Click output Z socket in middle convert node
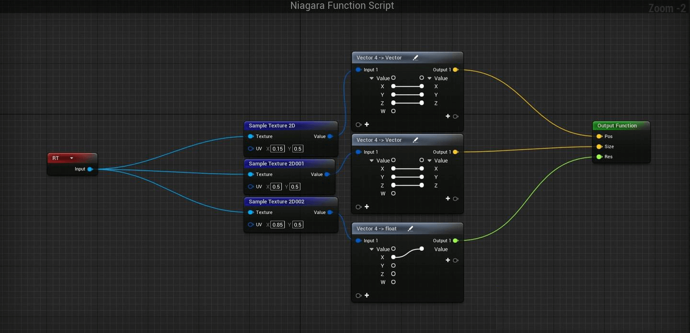The image size is (690, 333). (x=422, y=185)
